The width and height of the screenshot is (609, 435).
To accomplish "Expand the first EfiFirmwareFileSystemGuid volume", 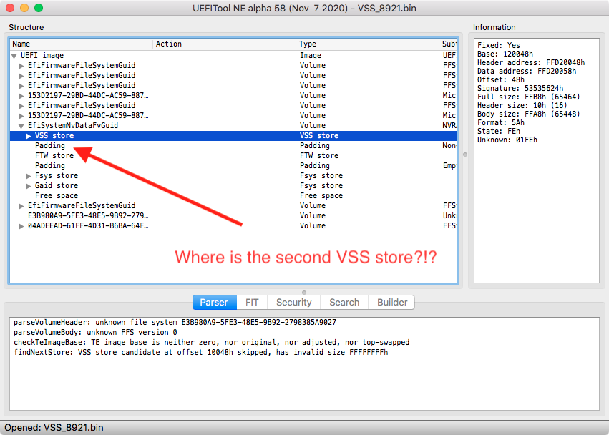I will (x=21, y=66).
